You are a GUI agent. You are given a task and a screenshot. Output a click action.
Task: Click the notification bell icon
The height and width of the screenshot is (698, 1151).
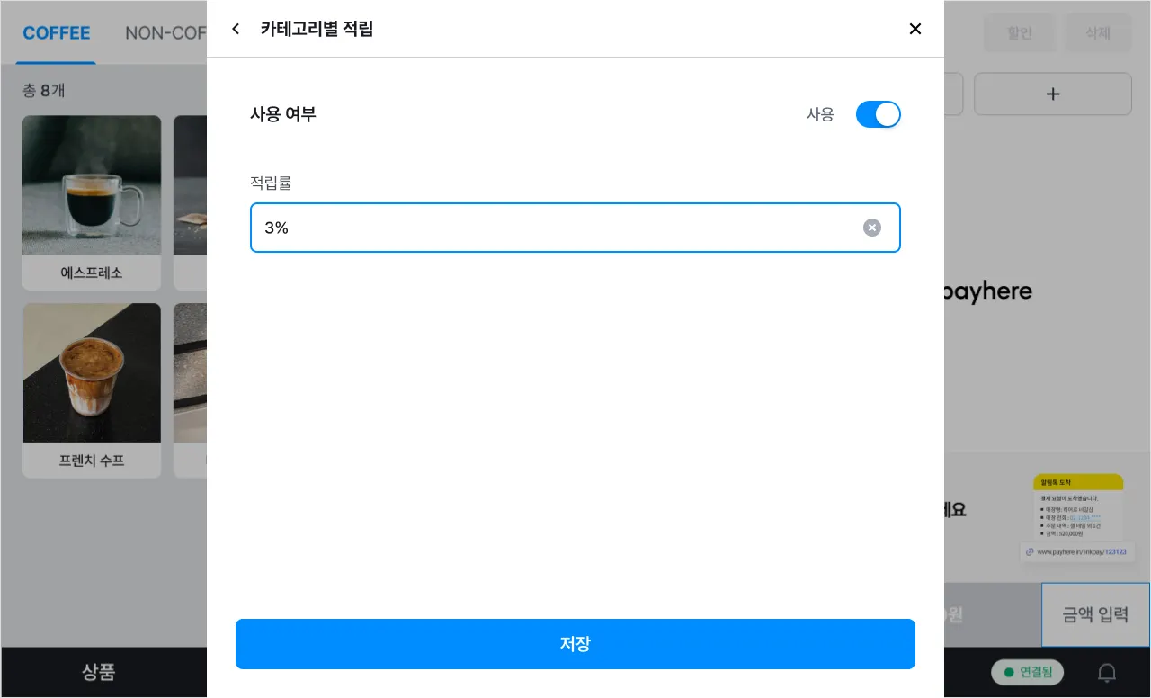pyautogui.click(x=1108, y=672)
